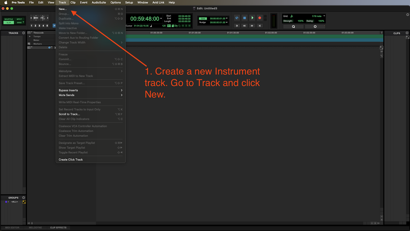Screen dimensions: 410x231
Task: Open the Apple menu
Action: point(6,3)
